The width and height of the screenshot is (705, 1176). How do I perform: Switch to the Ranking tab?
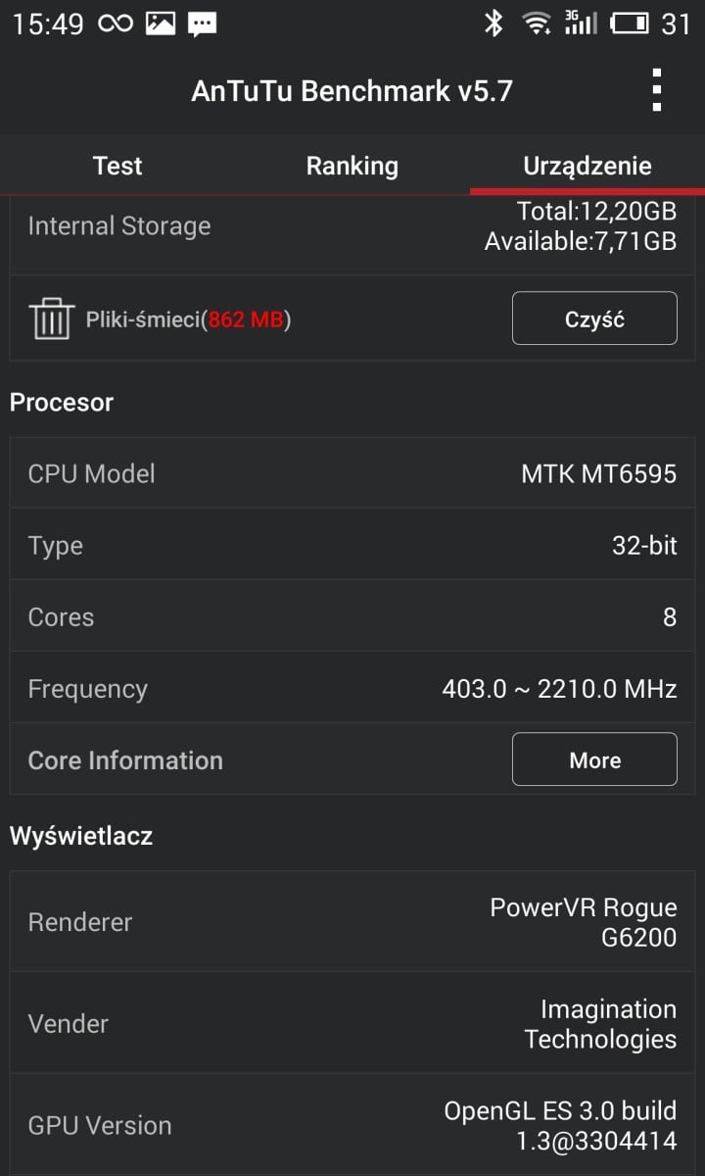tap(352, 166)
